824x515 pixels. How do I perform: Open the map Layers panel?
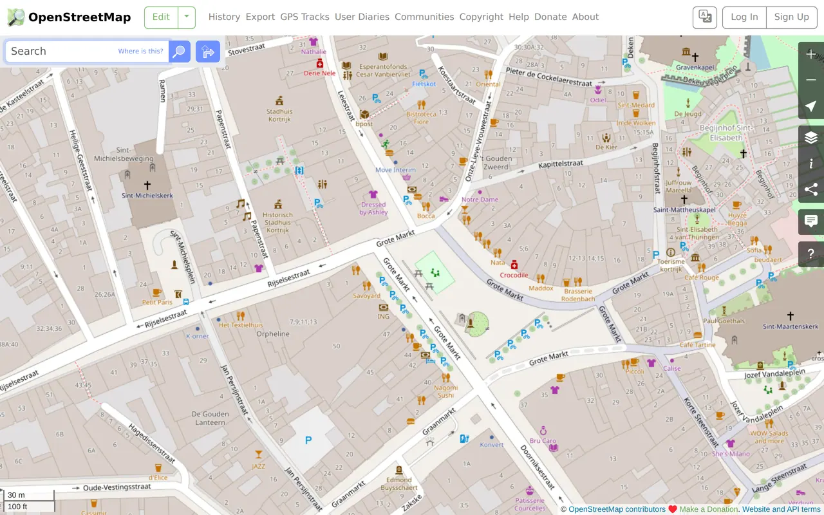811,138
